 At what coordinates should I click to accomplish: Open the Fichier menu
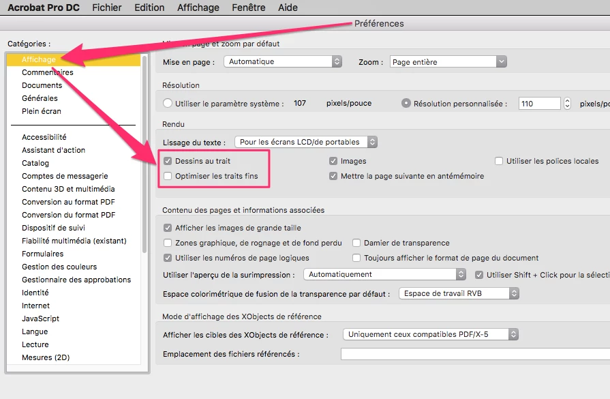tap(106, 8)
